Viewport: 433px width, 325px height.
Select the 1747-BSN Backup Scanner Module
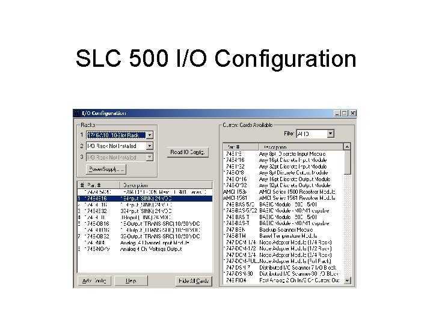click(x=283, y=230)
